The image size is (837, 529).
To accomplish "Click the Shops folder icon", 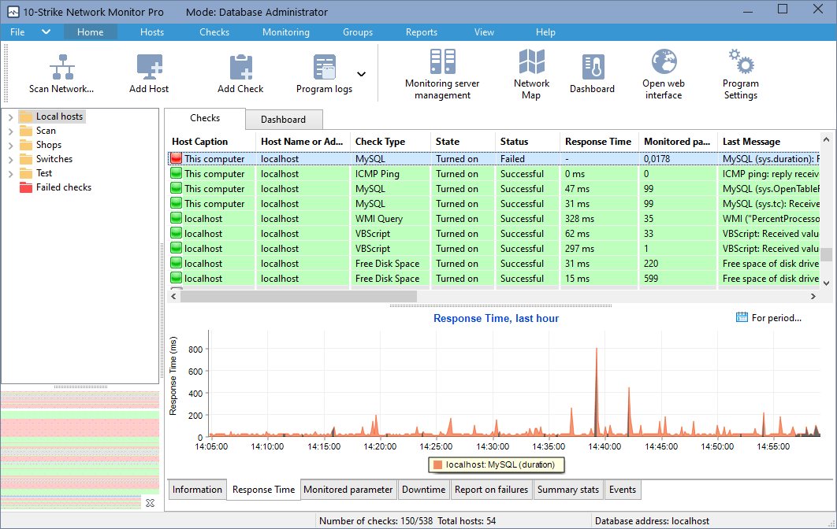I will pyautogui.click(x=26, y=145).
